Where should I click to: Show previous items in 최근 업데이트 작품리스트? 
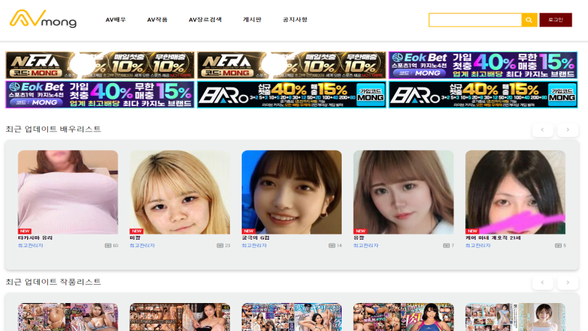(542, 282)
